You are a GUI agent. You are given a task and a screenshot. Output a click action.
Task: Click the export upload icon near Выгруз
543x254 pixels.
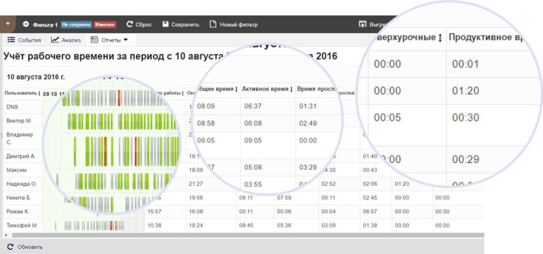(362, 24)
